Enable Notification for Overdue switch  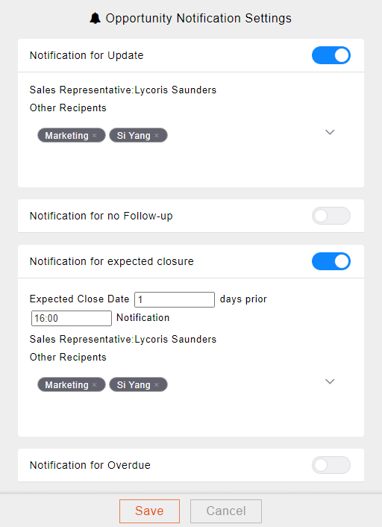pos(331,465)
